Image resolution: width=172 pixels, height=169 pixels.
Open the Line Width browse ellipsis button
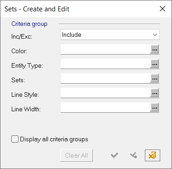pyautogui.click(x=154, y=107)
